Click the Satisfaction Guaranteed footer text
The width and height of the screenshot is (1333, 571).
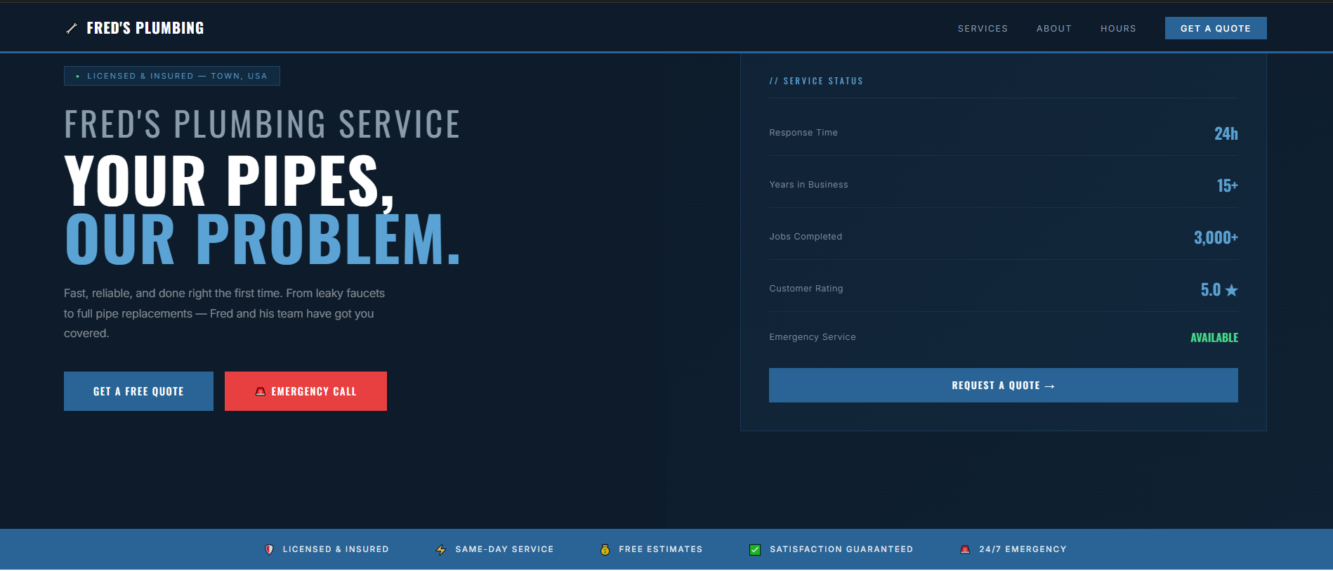pyautogui.click(x=841, y=549)
